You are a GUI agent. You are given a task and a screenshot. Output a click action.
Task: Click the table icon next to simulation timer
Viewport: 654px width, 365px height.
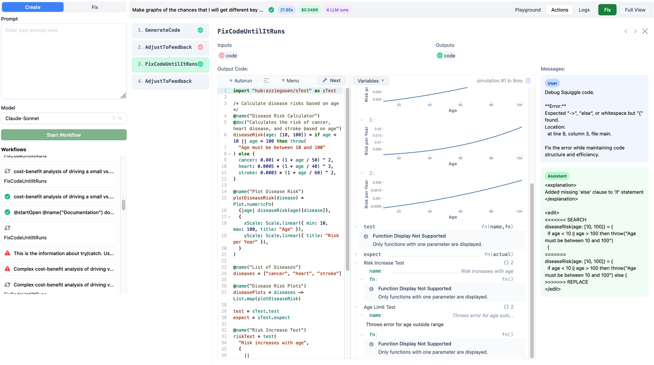[528, 80]
